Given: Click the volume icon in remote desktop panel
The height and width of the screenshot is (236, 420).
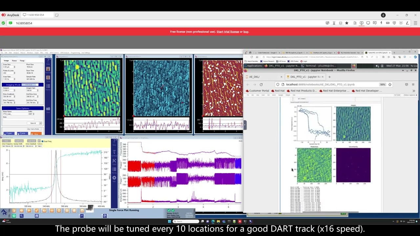Looking at the screenshot, I should (378, 66).
